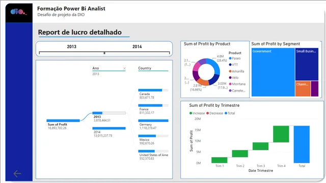326x183 pixels.
Task: Select 2013 on the year slicer
Action: tap(71, 47)
